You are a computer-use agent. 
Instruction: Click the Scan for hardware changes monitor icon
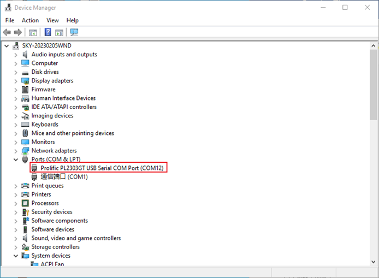74,32
